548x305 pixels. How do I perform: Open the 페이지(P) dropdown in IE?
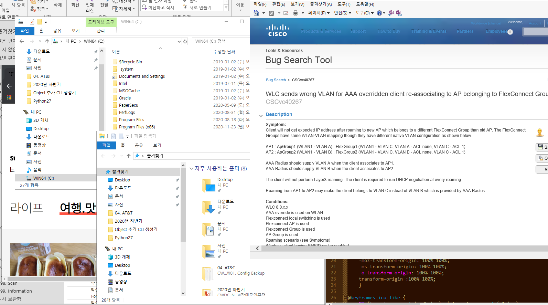(x=319, y=13)
